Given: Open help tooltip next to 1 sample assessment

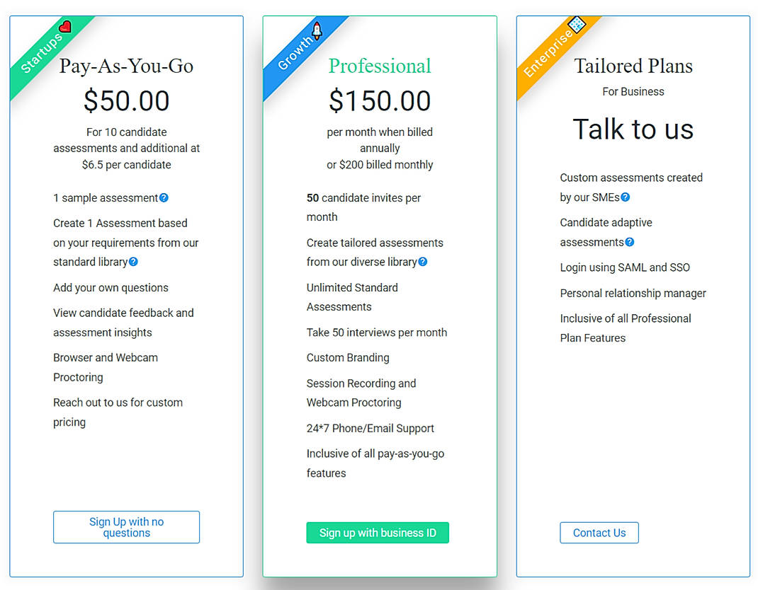Looking at the screenshot, I should click(x=164, y=198).
